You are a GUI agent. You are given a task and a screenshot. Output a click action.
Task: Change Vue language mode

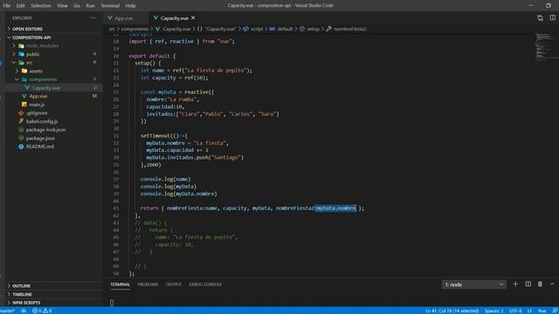coord(542,311)
